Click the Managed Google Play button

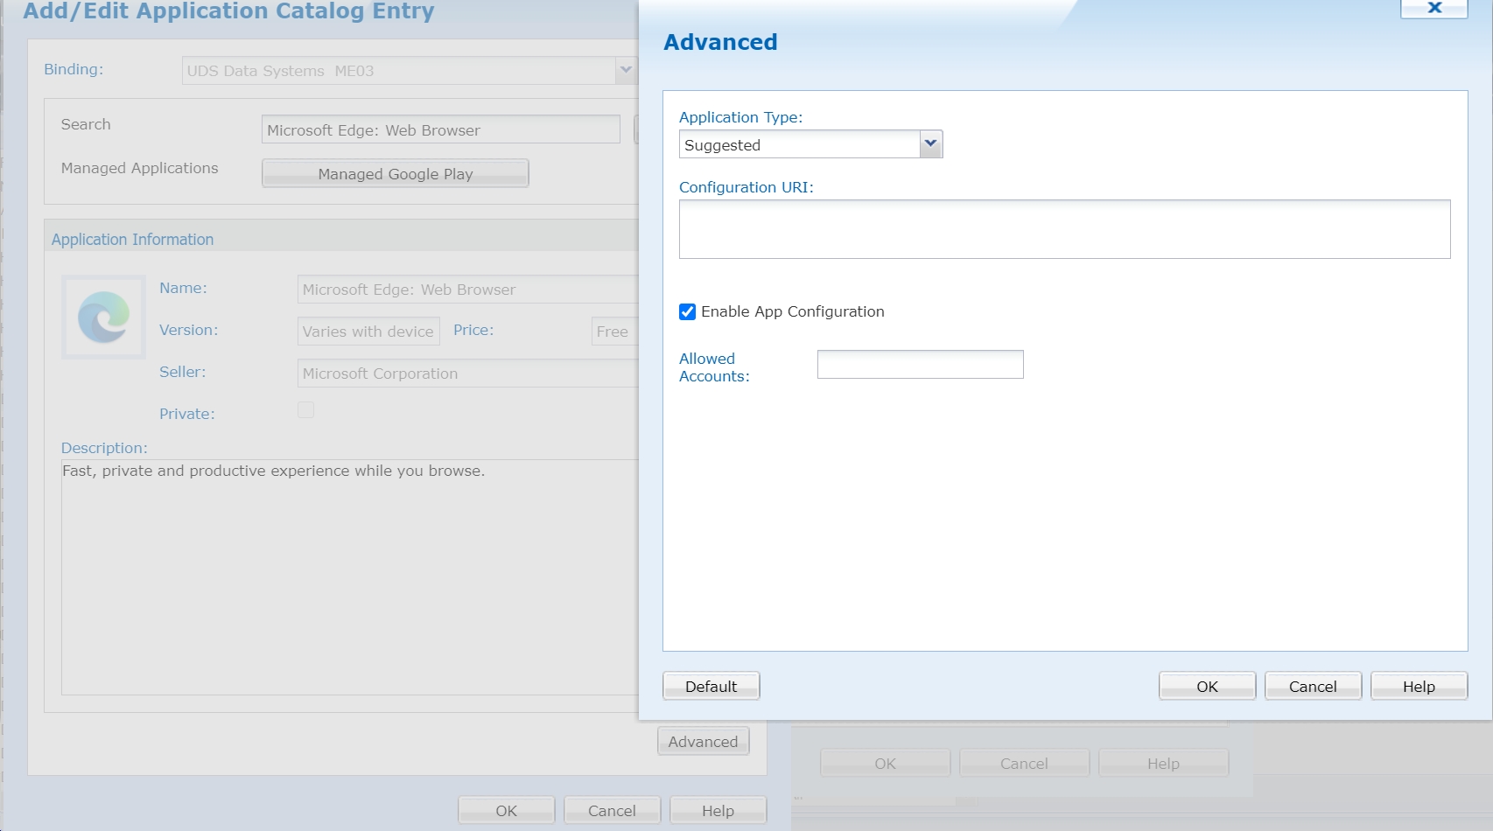pos(396,174)
